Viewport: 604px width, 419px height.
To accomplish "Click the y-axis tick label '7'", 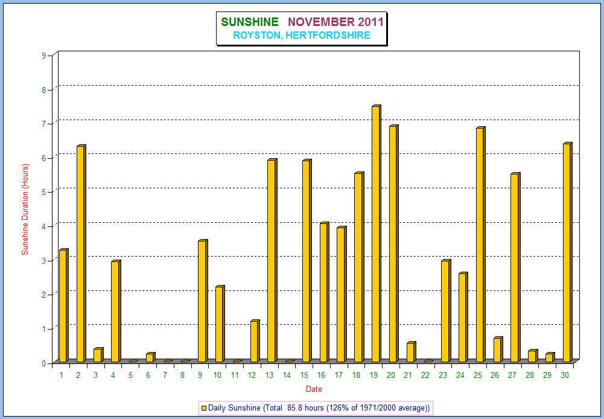I will [43, 124].
